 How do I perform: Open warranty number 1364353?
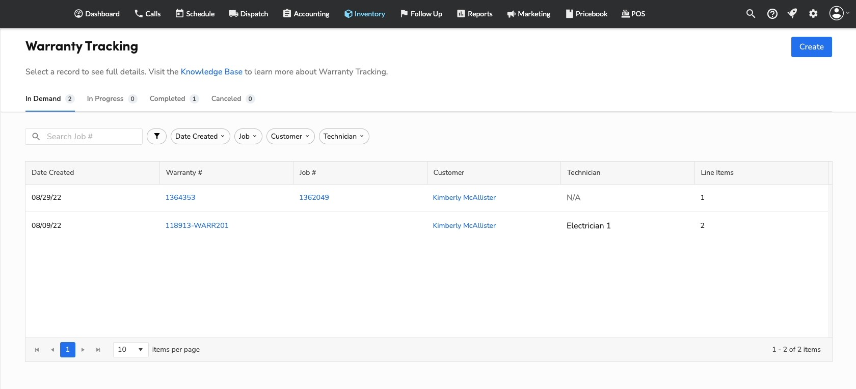point(180,197)
